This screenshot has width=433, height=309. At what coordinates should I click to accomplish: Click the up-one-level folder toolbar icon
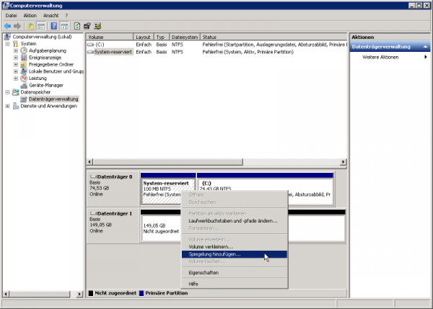[x=31, y=26]
